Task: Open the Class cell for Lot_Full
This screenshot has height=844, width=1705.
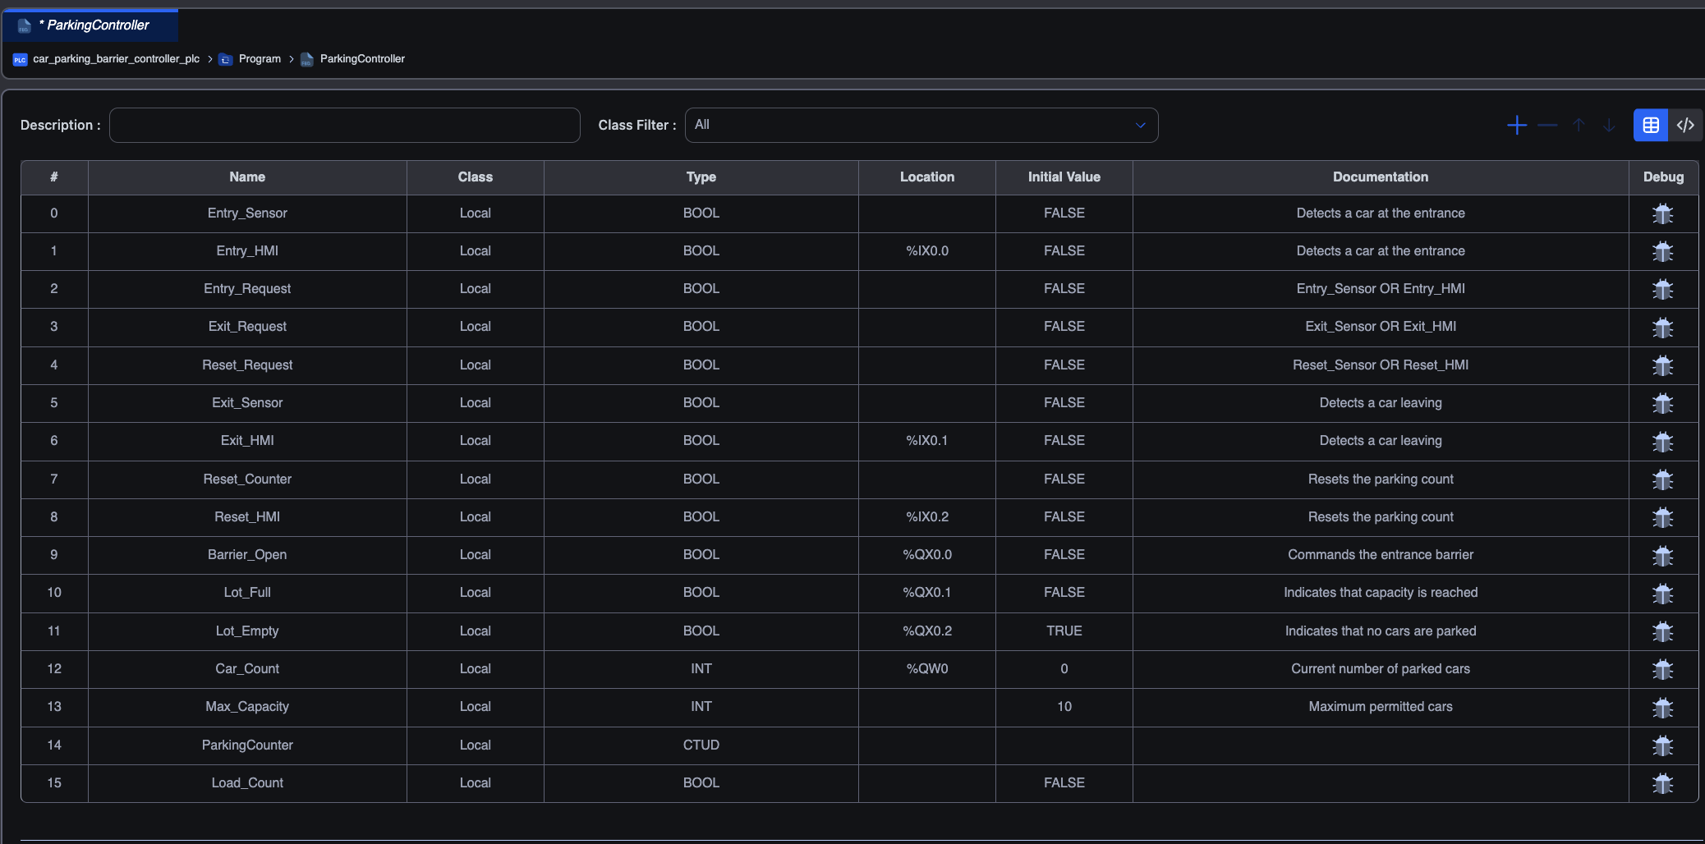Action: point(476,593)
